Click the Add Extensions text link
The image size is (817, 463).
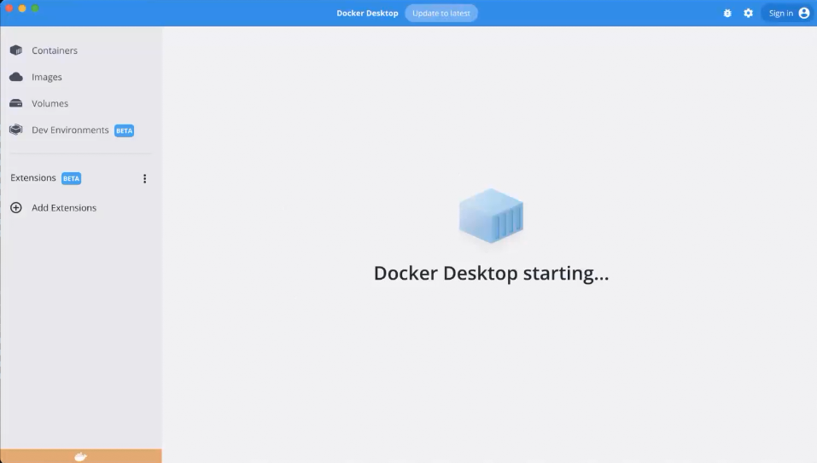pos(64,208)
